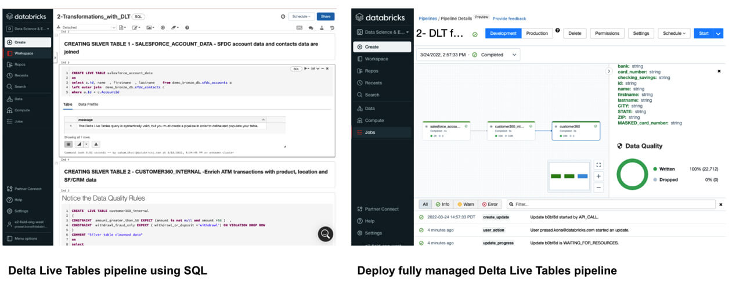
Task: Expand the Start button dropdown arrow
Action: 719,33
